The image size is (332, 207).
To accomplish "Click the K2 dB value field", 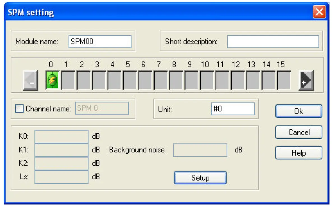I will [61, 163].
